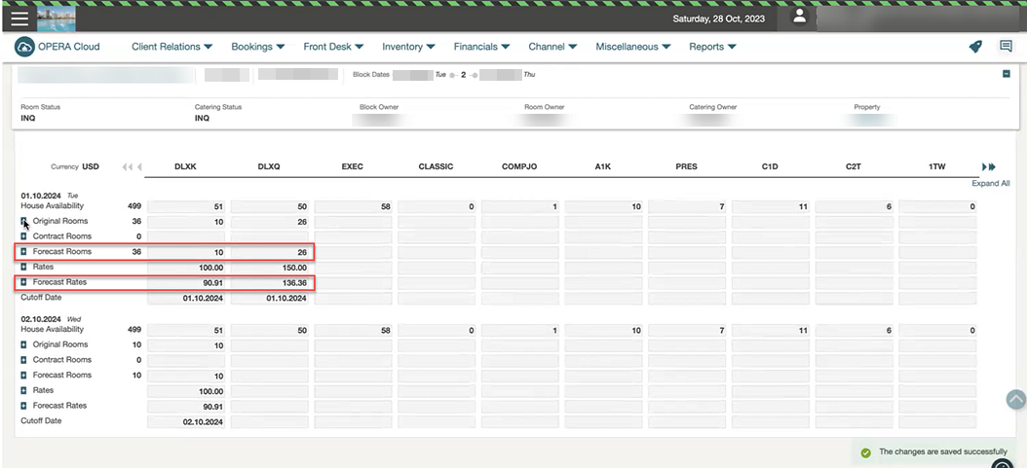Expand Original Rooms for 02.10.2024
1027x468 pixels.
pos(23,344)
